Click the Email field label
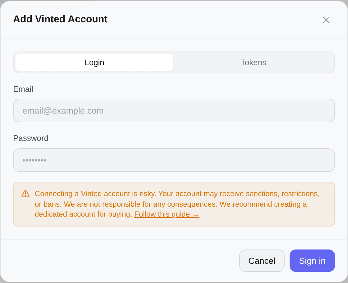 (23, 89)
